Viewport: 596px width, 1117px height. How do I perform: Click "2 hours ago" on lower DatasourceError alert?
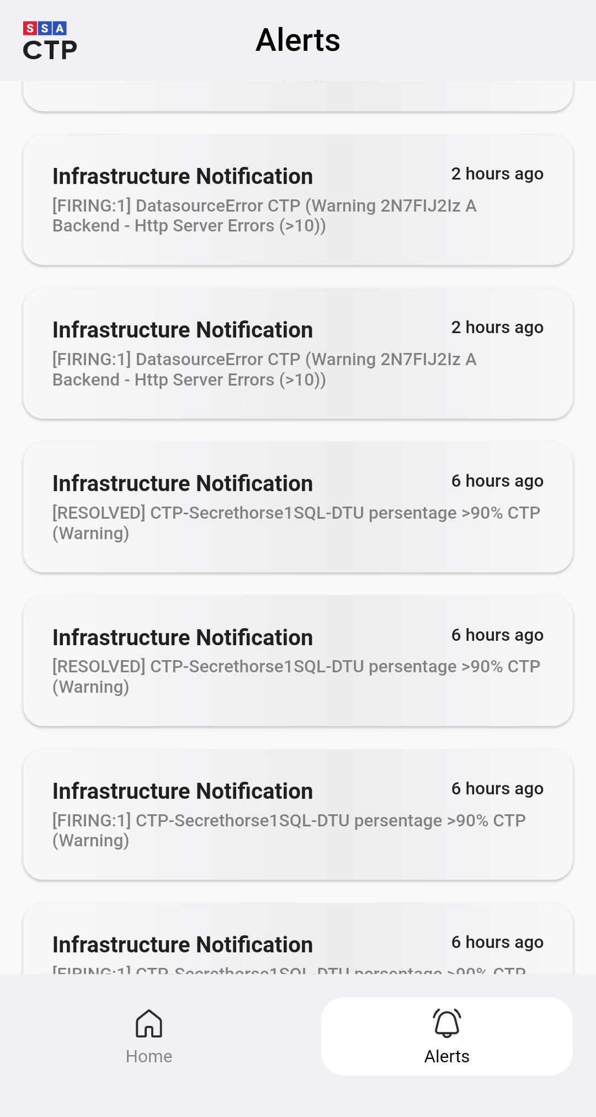pyautogui.click(x=497, y=328)
